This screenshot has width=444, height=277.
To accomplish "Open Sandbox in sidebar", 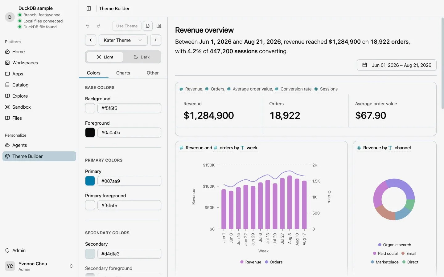I will (x=39, y=107).
